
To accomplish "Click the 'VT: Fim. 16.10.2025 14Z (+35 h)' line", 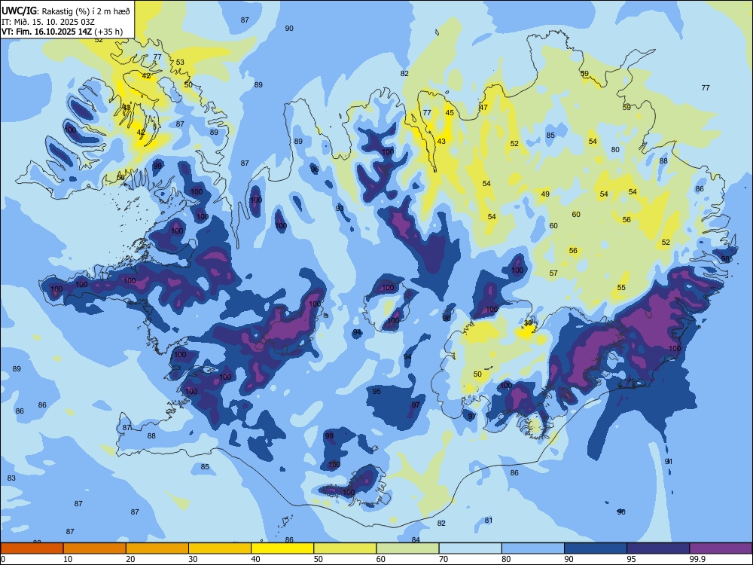I will (62, 32).
